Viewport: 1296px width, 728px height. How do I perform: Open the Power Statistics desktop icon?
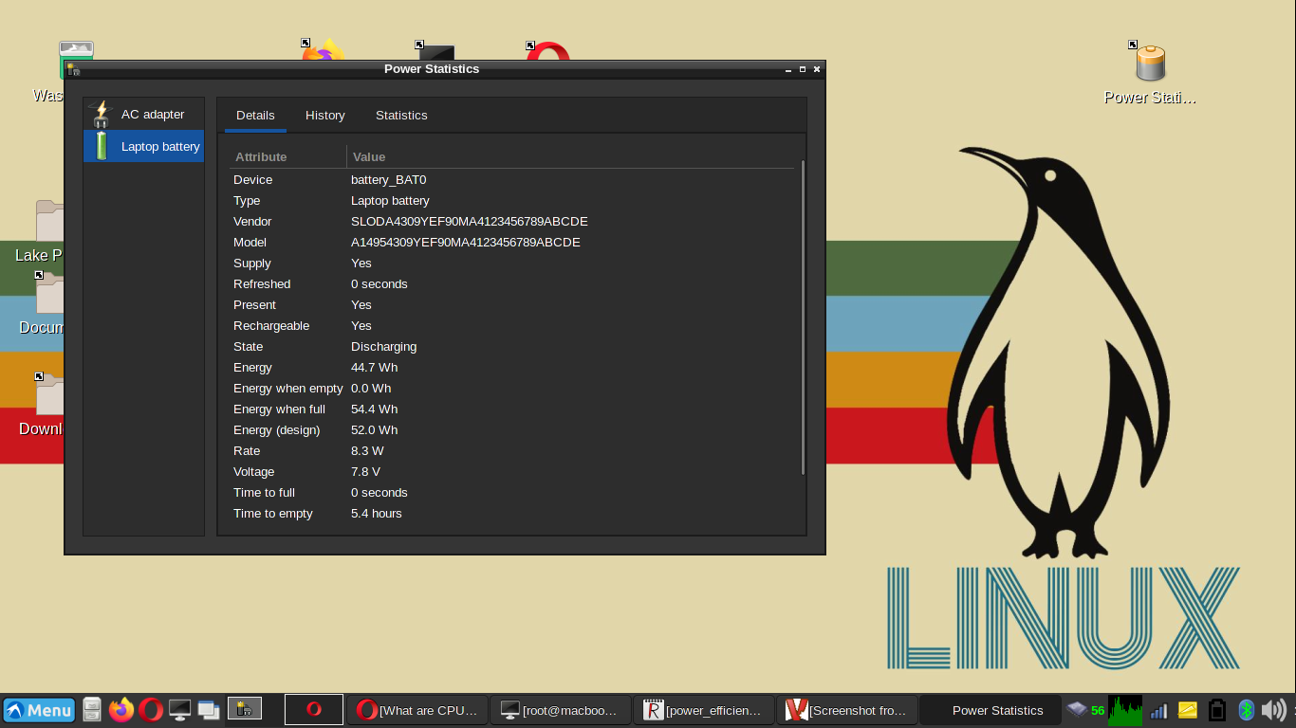(x=1148, y=66)
